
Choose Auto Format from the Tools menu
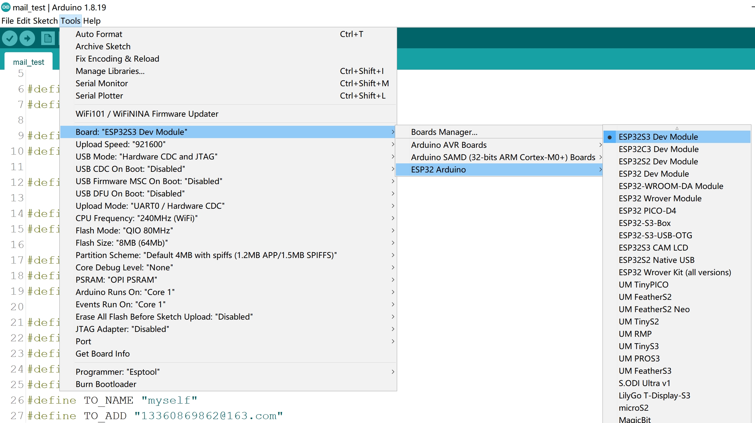coord(228,34)
